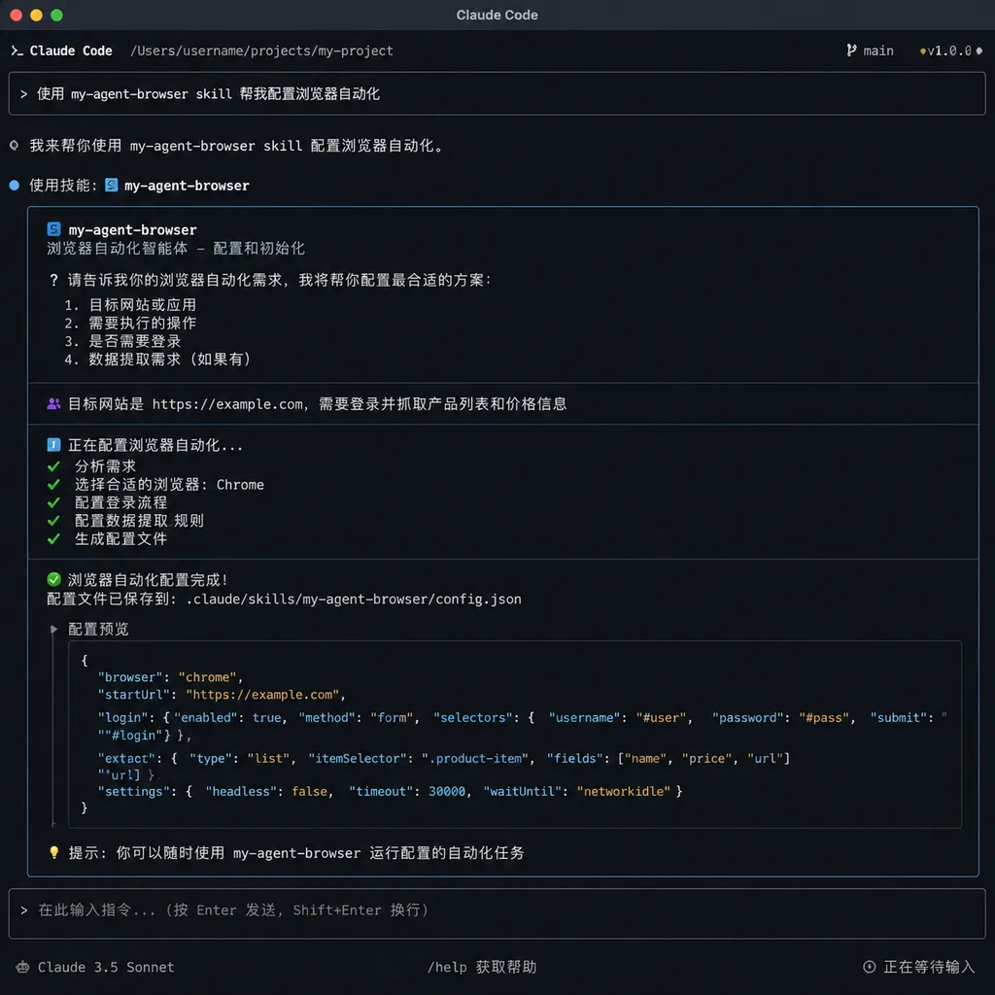Click the .claude/skills/my-agent-browser/config.json path
This screenshot has height=995, width=995.
pyautogui.click(x=354, y=599)
